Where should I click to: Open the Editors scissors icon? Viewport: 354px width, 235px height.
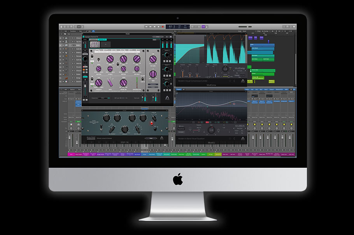pos(82,26)
